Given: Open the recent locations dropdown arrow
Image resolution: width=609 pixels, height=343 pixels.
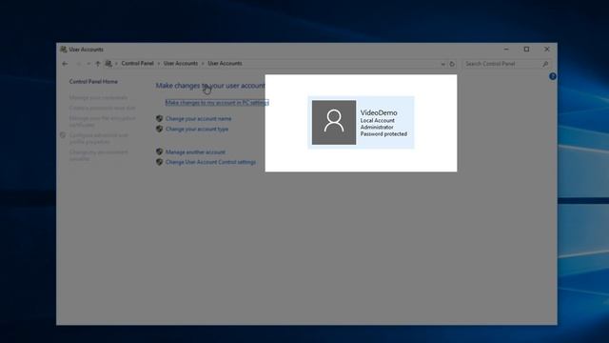Looking at the screenshot, I should [88, 64].
